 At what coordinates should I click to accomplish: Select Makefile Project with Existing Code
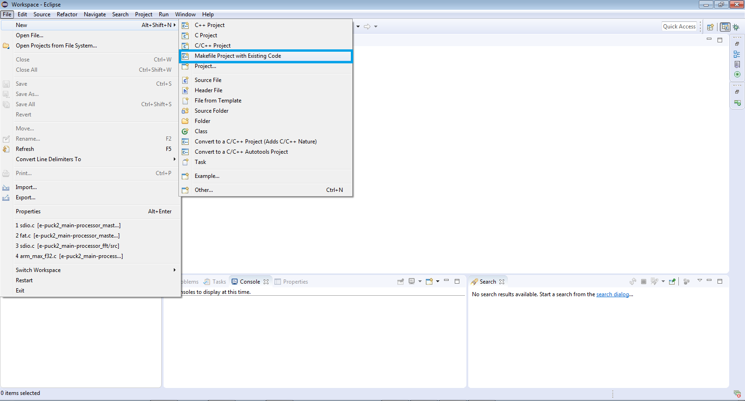coord(238,56)
